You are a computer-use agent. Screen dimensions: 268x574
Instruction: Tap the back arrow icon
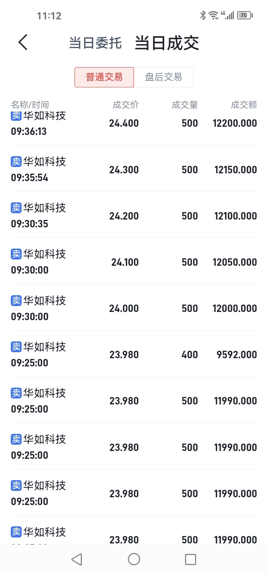pyautogui.click(x=23, y=42)
